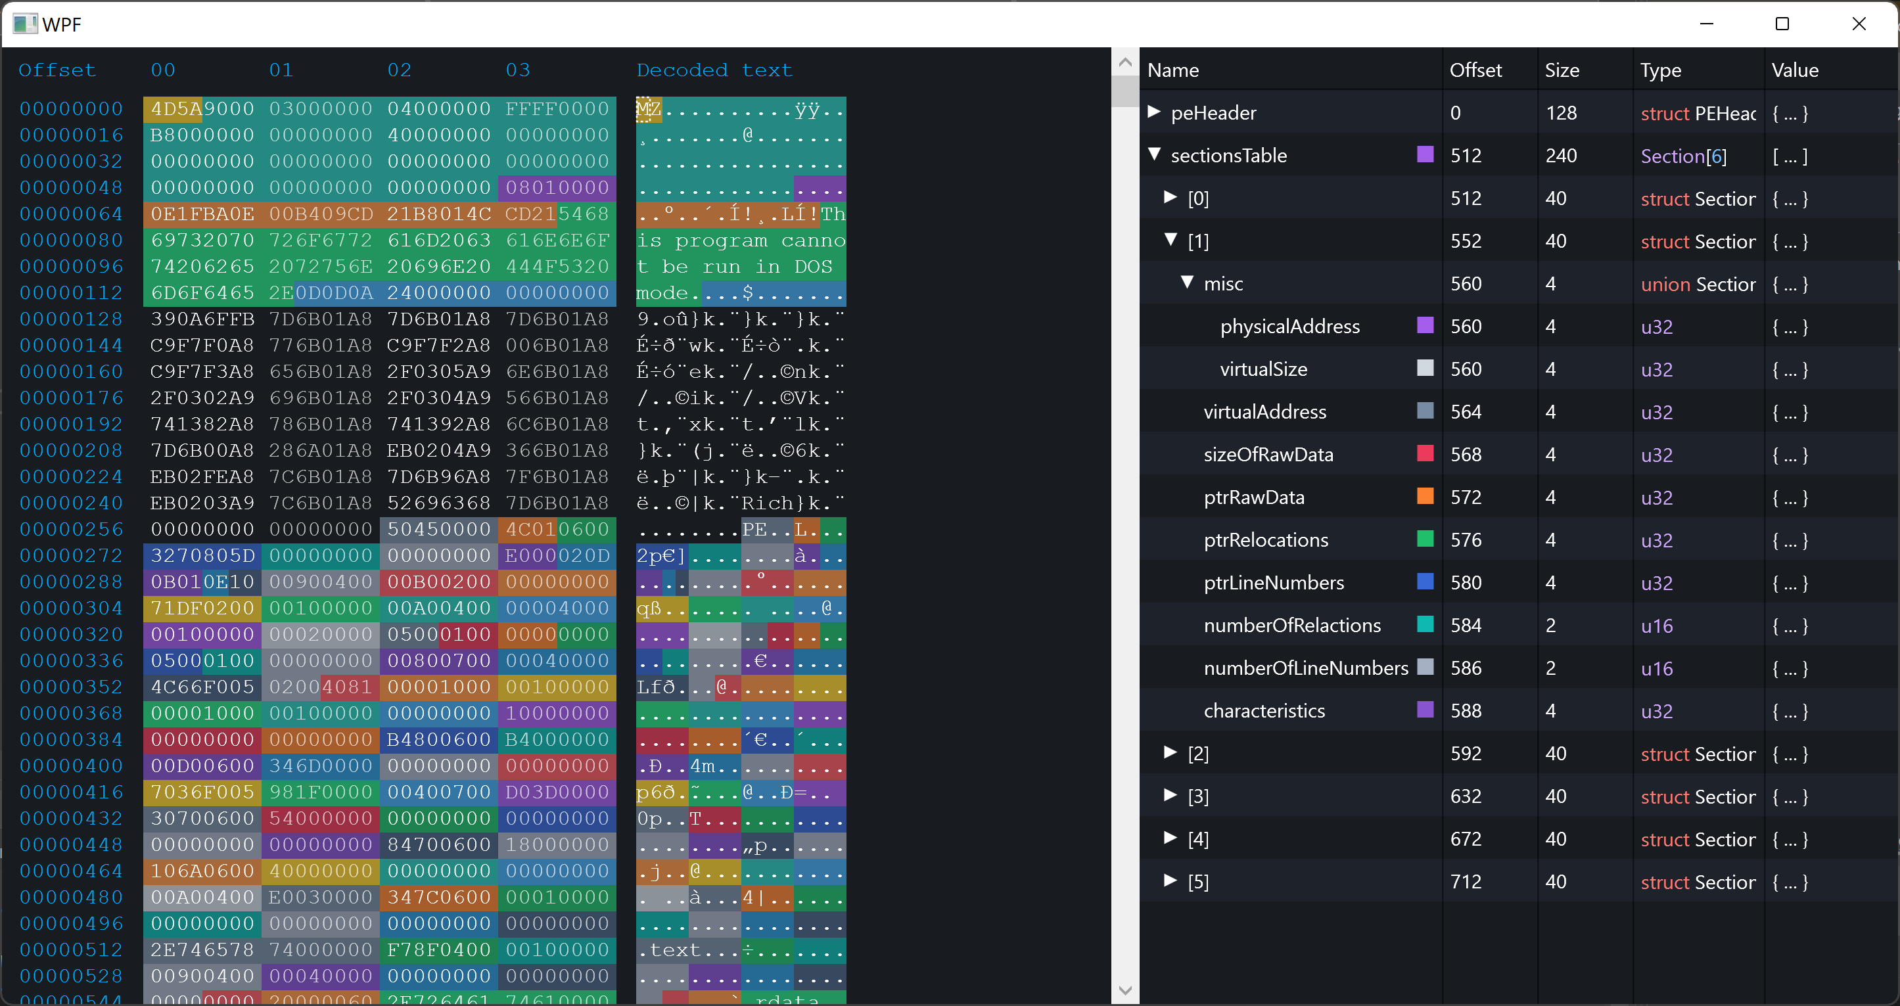Click the Name column header
Screen dimensions: 1900x1006
pyautogui.click(x=1172, y=70)
